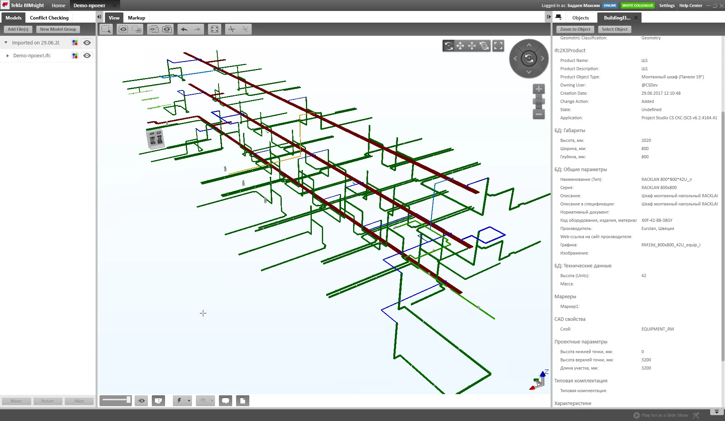
Task: Hide the Imported on 29.06 group
Action: coord(87,43)
